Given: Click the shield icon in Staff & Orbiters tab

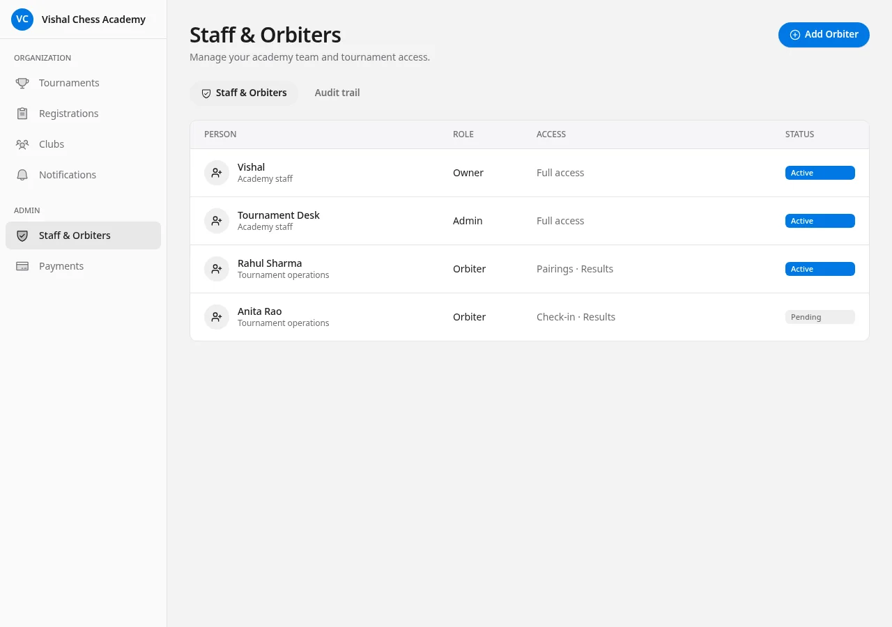Looking at the screenshot, I should click(206, 93).
